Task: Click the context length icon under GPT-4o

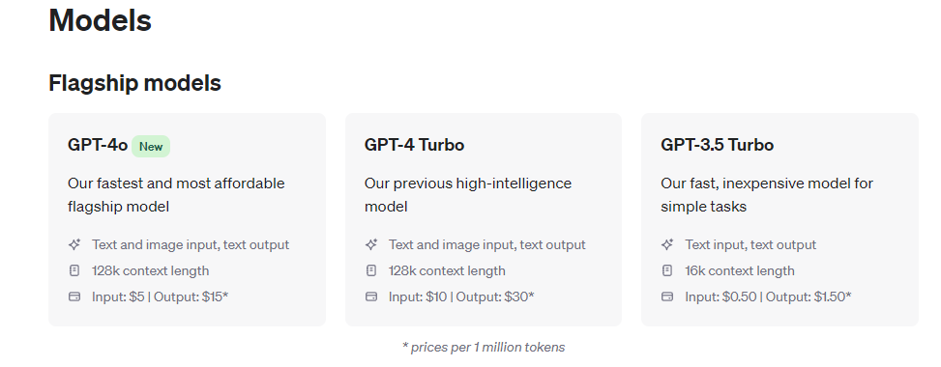Action: (74, 270)
